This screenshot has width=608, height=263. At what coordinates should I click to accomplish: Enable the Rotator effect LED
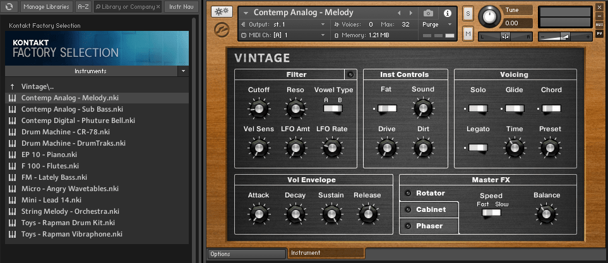tap(407, 193)
